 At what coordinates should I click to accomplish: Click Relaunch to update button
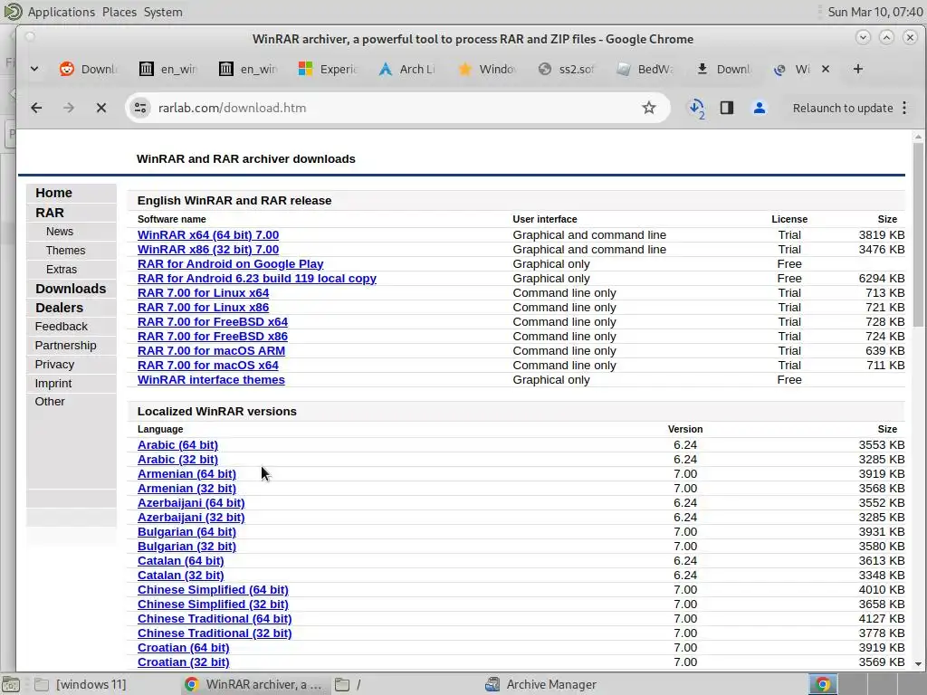tap(843, 109)
